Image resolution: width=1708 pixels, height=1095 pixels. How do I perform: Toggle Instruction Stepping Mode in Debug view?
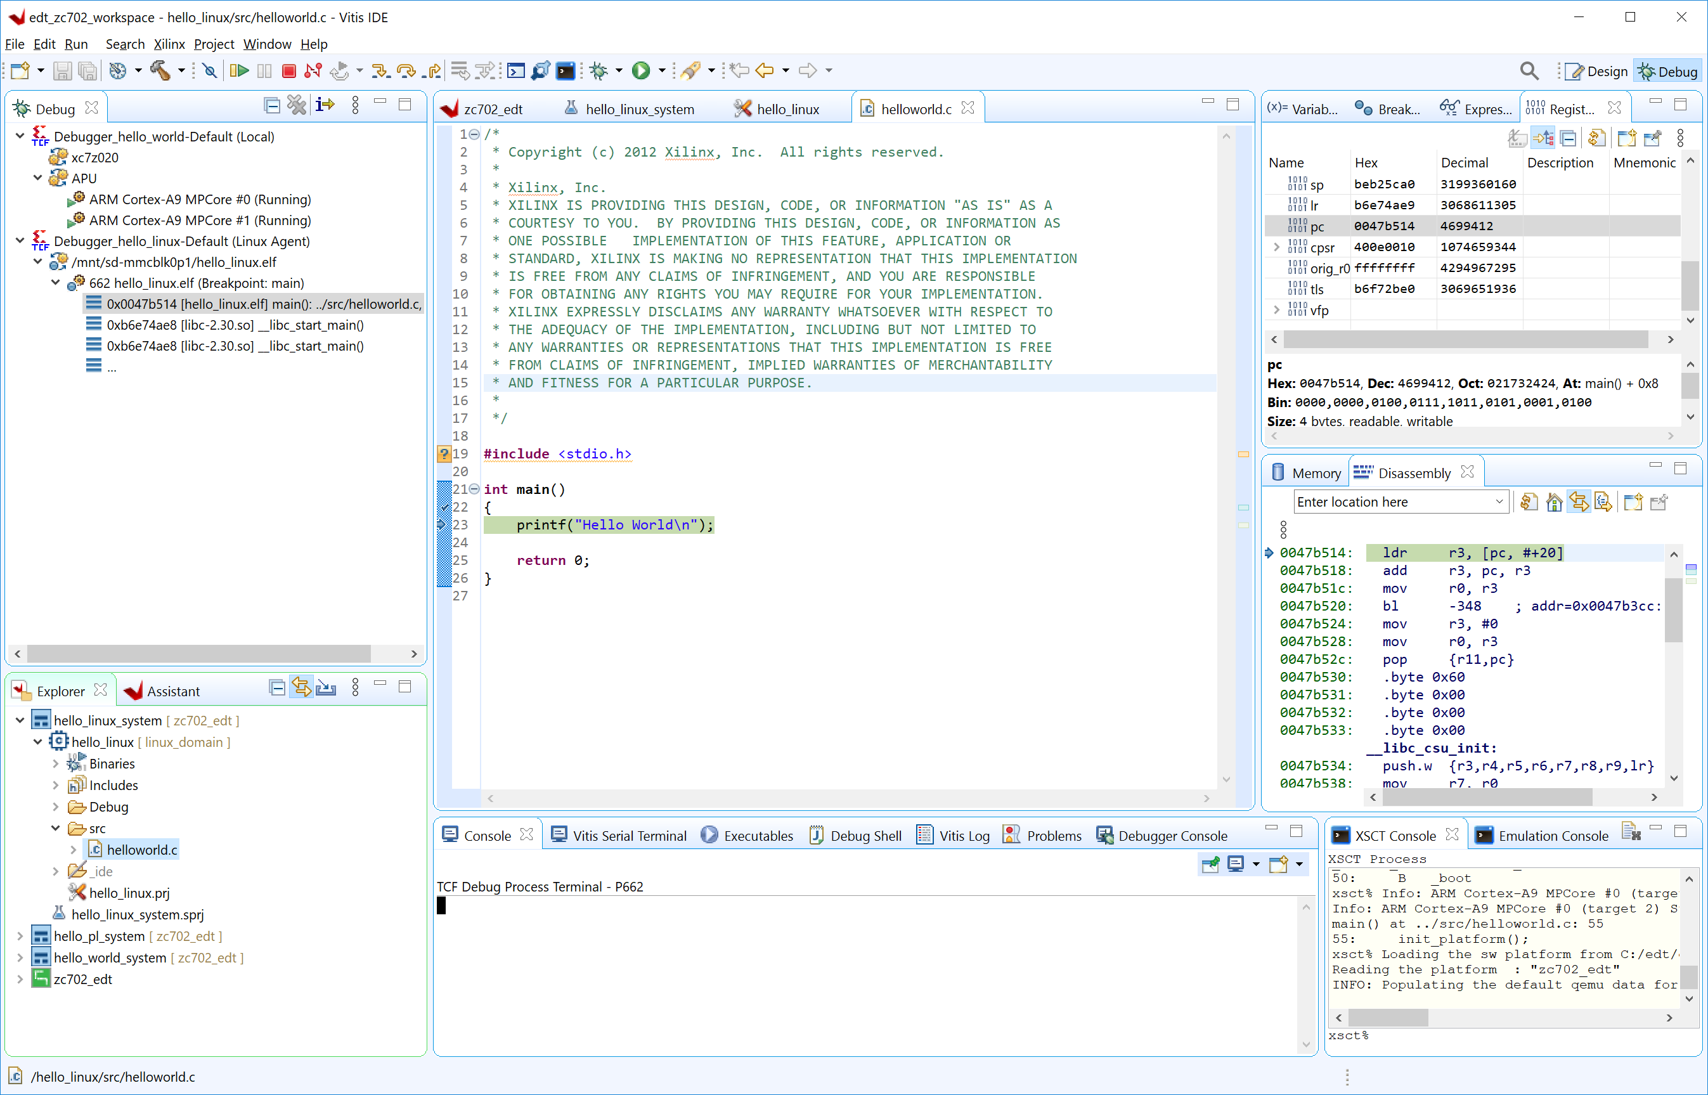(325, 105)
